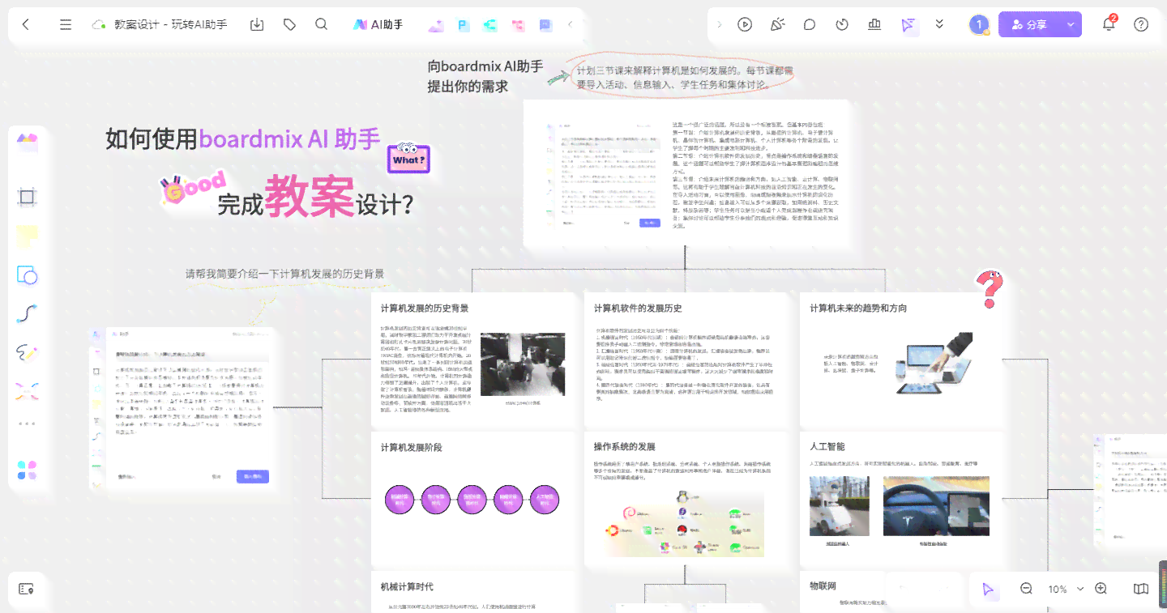Click the user avatar numbered 1
This screenshot has width=1167, height=613.
click(979, 24)
